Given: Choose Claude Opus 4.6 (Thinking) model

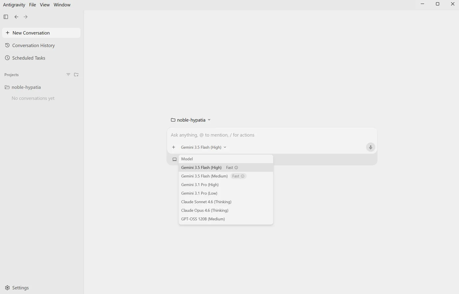Looking at the screenshot, I should [226, 210].
